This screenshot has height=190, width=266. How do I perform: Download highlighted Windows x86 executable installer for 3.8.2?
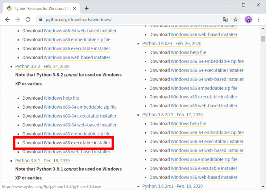click(x=77, y=143)
